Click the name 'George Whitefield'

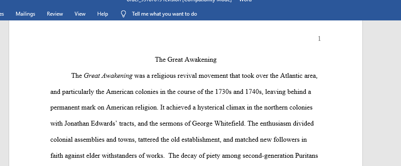pos(219,124)
